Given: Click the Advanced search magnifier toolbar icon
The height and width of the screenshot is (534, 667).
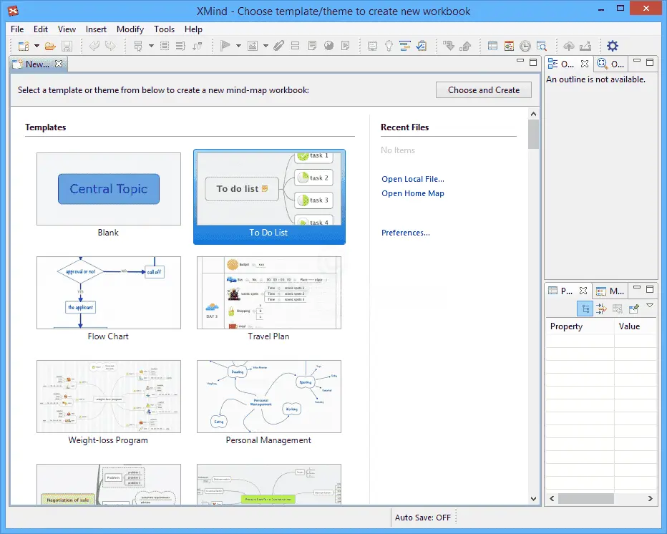Looking at the screenshot, I should pyautogui.click(x=542, y=46).
